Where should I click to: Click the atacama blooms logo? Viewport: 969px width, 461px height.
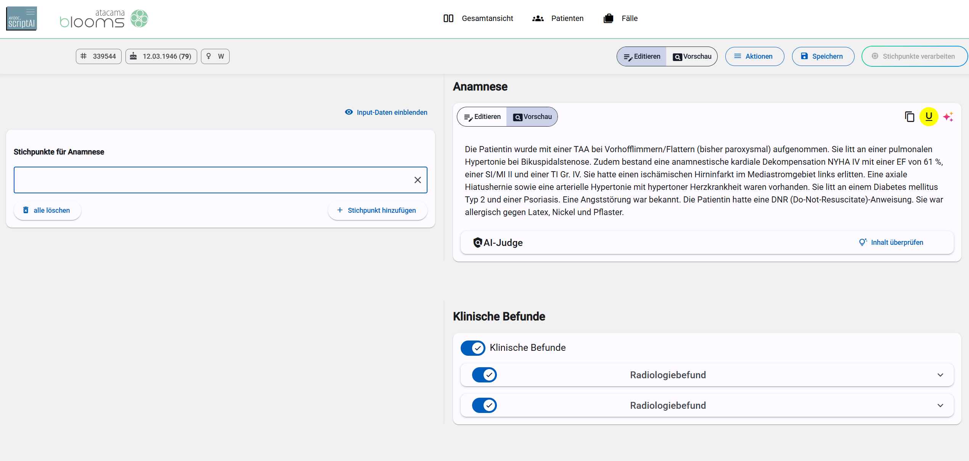point(104,19)
